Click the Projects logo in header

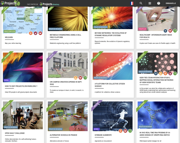(x=10, y=3)
